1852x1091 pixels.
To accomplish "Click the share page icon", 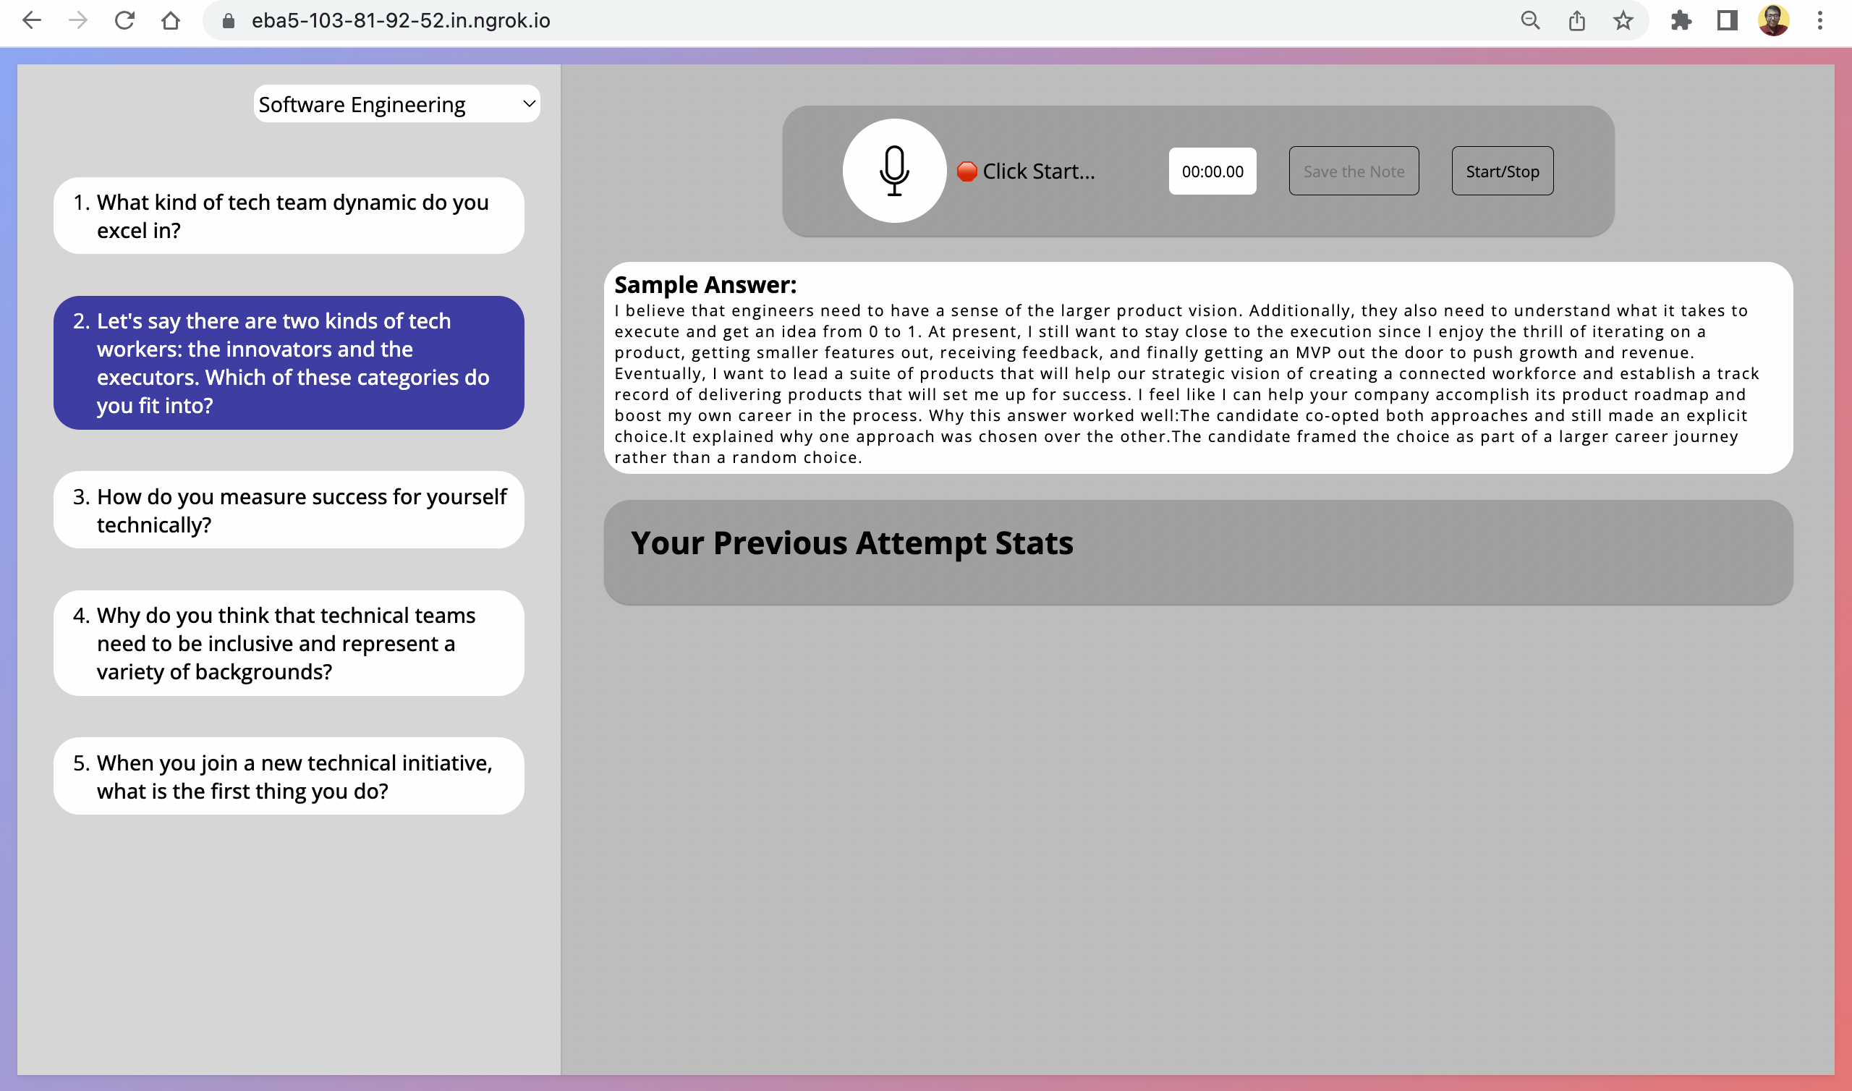I will click(1576, 20).
